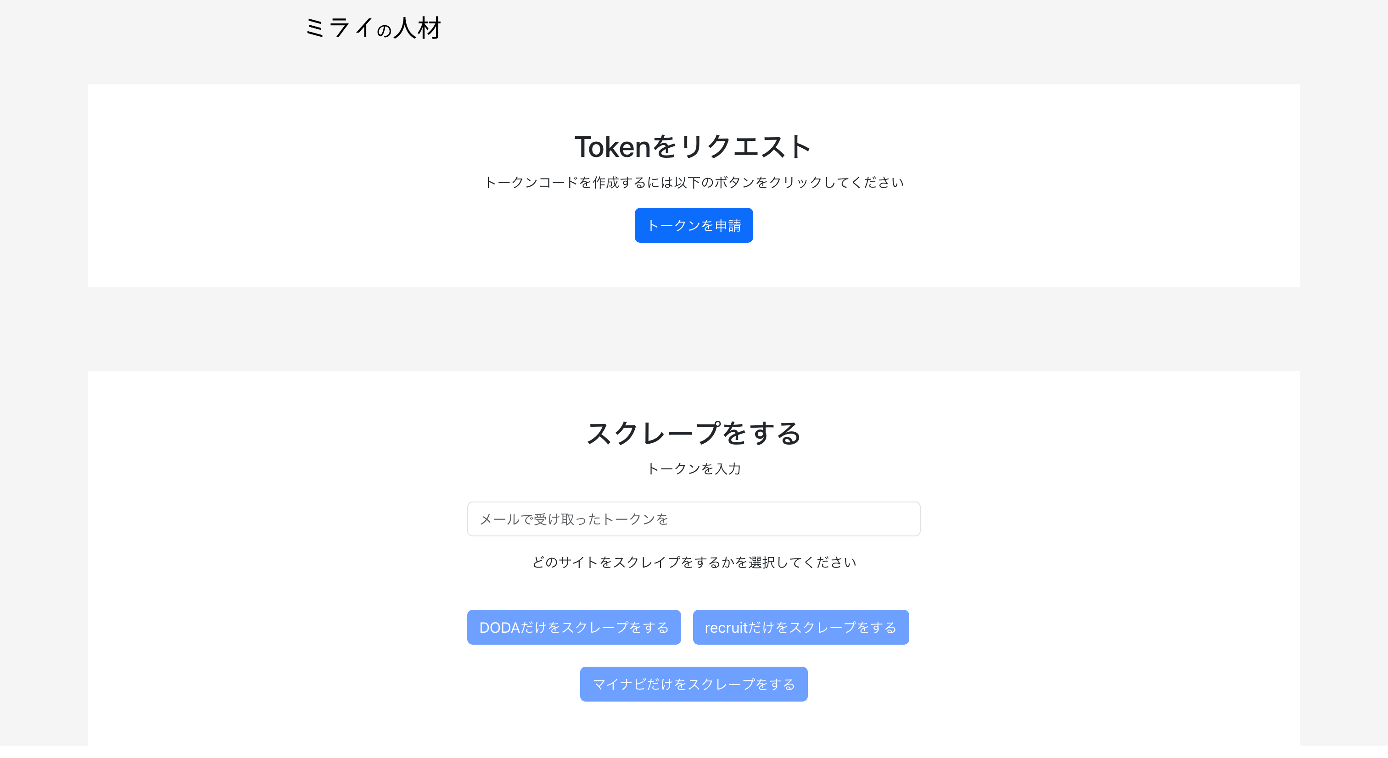Focus the メールで受け取ったトークンを input field

click(694, 519)
